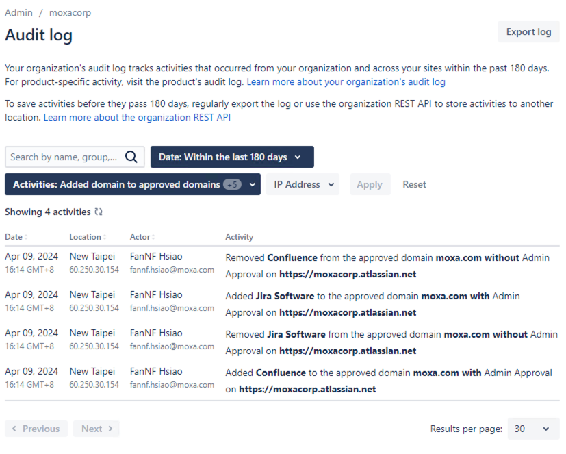The image size is (566, 454).
Task: Click the Apply button
Action: pyautogui.click(x=370, y=185)
